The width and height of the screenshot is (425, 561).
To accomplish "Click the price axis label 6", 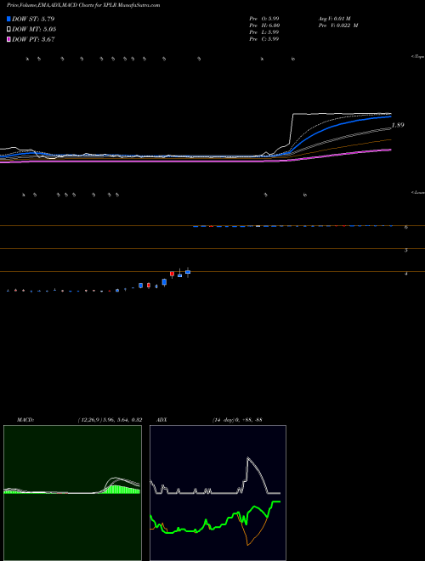I will (406, 227).
